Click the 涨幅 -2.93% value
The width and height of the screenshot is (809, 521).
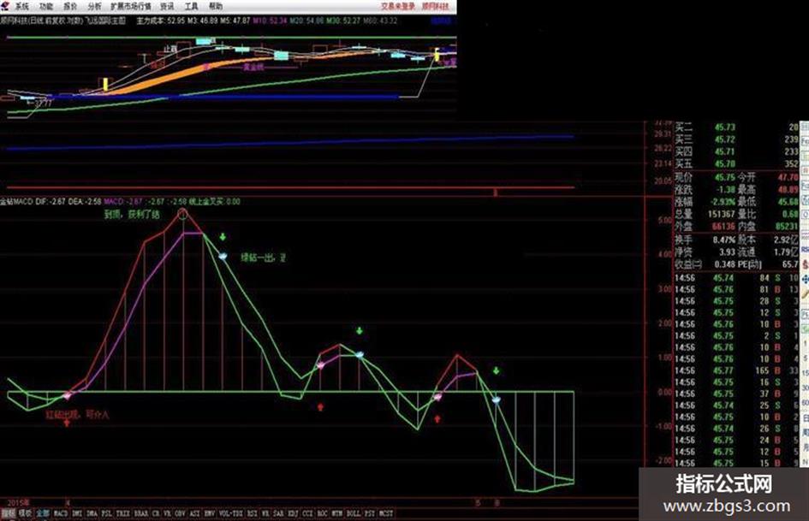click(x=723, y=202)
